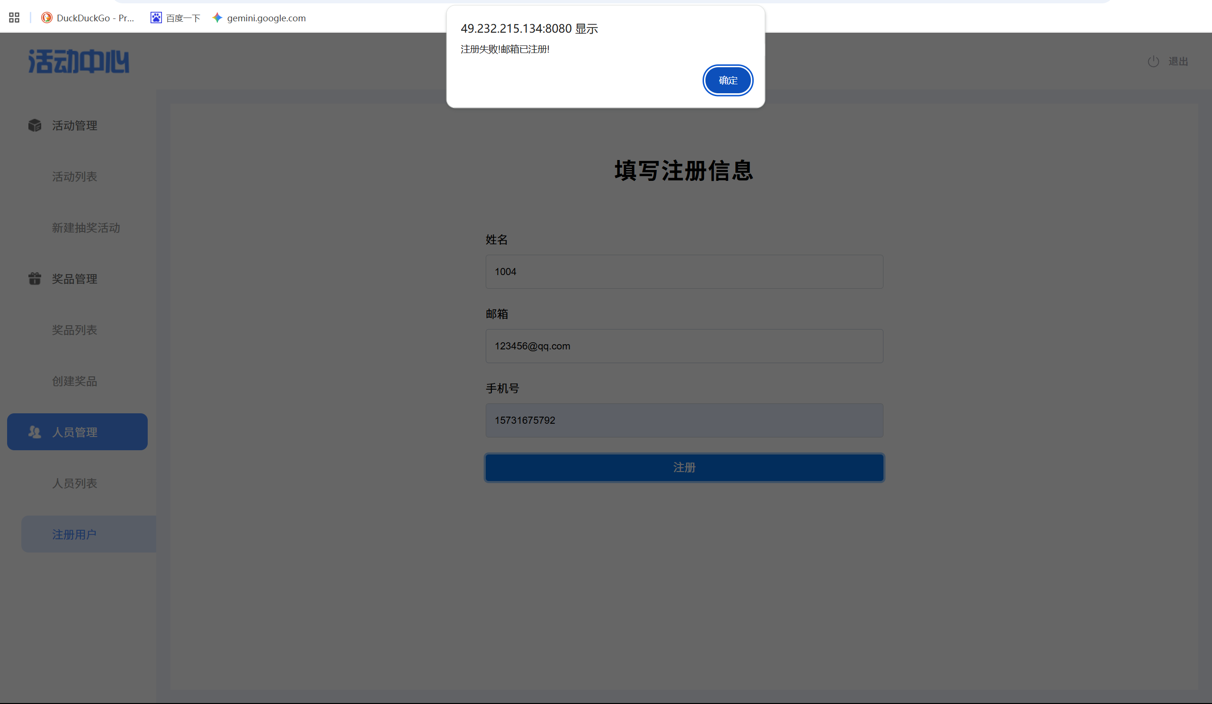Open the 活动列表 menu item
This screenshot has width=1212, height=704.
click(x=74, y=177)
